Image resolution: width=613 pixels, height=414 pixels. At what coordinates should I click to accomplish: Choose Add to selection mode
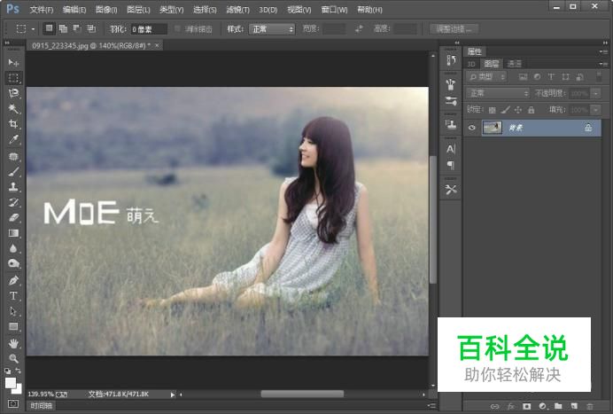coord(63,28)
